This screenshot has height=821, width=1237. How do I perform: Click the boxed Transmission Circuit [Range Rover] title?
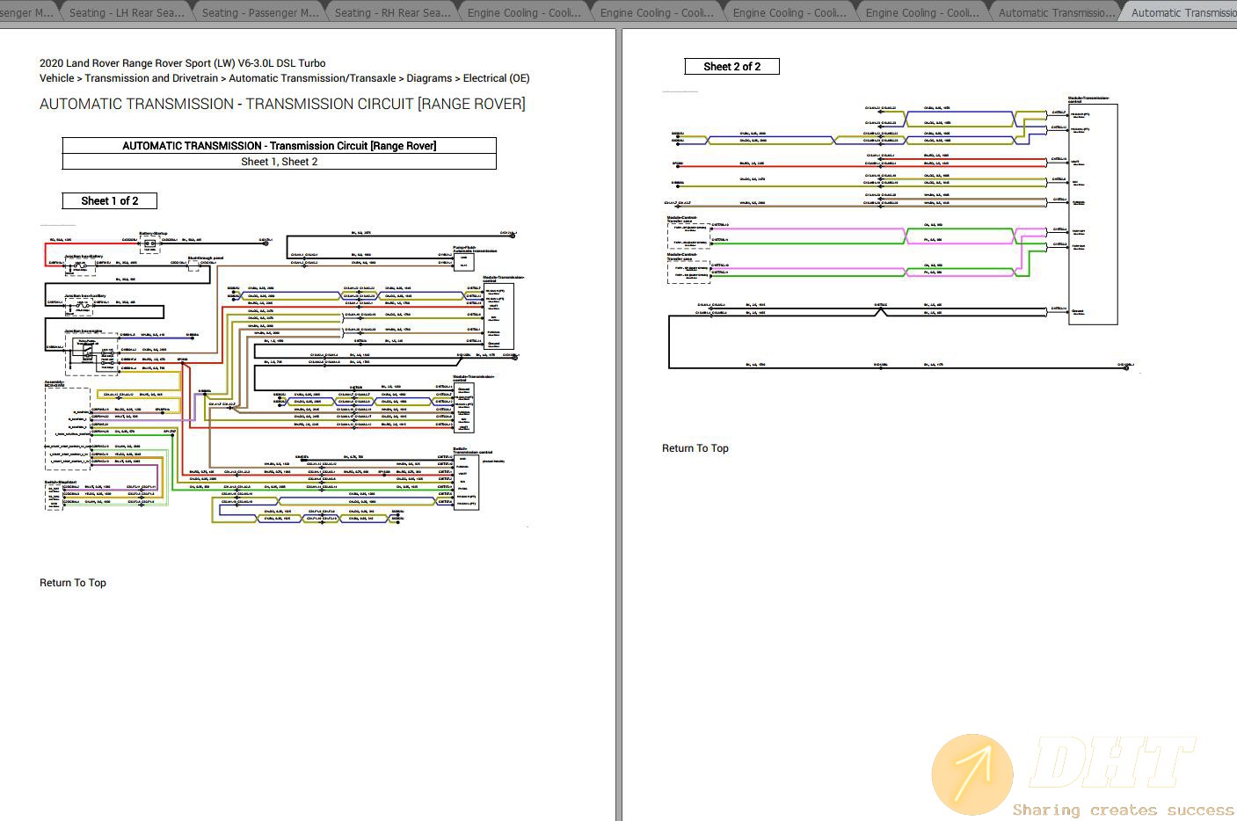tap(280, 146)
